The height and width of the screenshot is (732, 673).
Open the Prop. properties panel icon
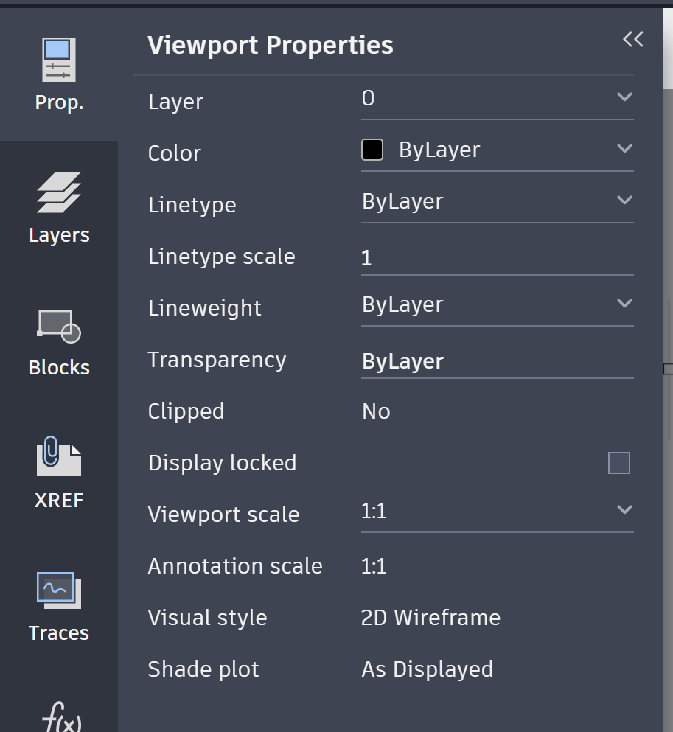tap(59, 74)
